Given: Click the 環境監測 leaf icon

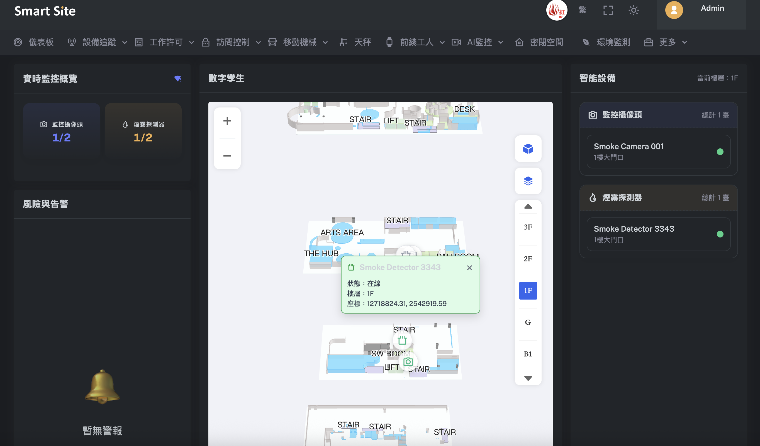Looking at the screenshot, I should (586, 42).
